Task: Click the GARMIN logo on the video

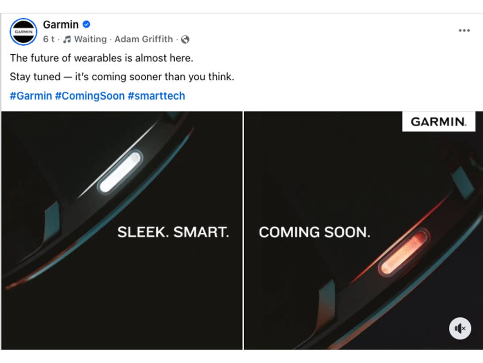Action: [x=438, y=122]
